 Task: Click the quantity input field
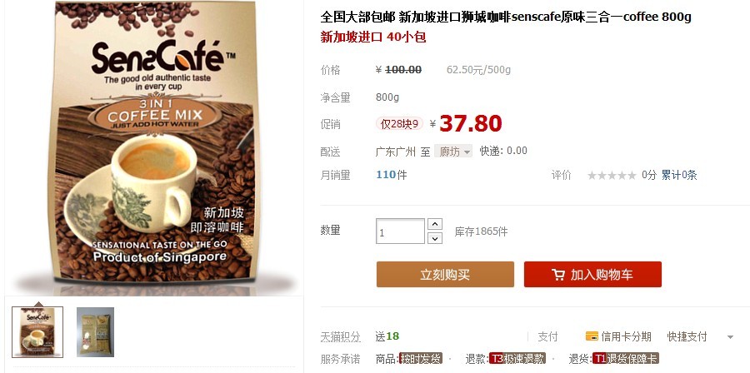400,231
